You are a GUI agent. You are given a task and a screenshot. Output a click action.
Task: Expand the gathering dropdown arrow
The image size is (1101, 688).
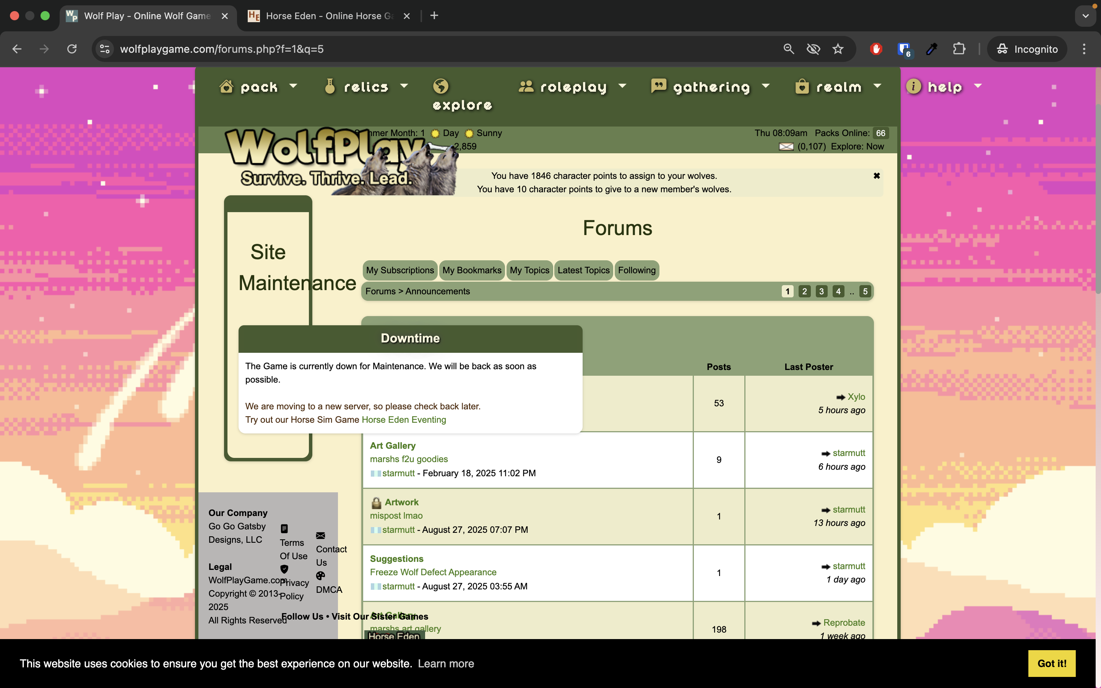(766, 86)
